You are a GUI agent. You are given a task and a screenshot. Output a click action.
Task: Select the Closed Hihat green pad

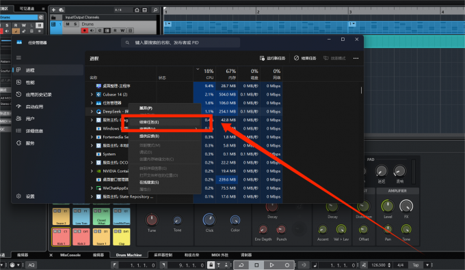coord(101,216)
